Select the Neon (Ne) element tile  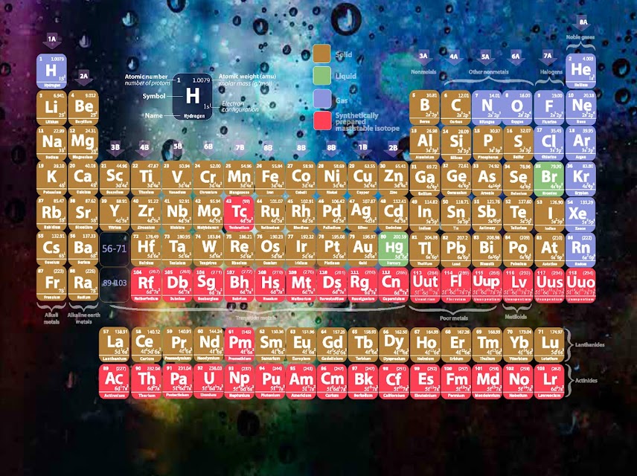tap(581, 108)
